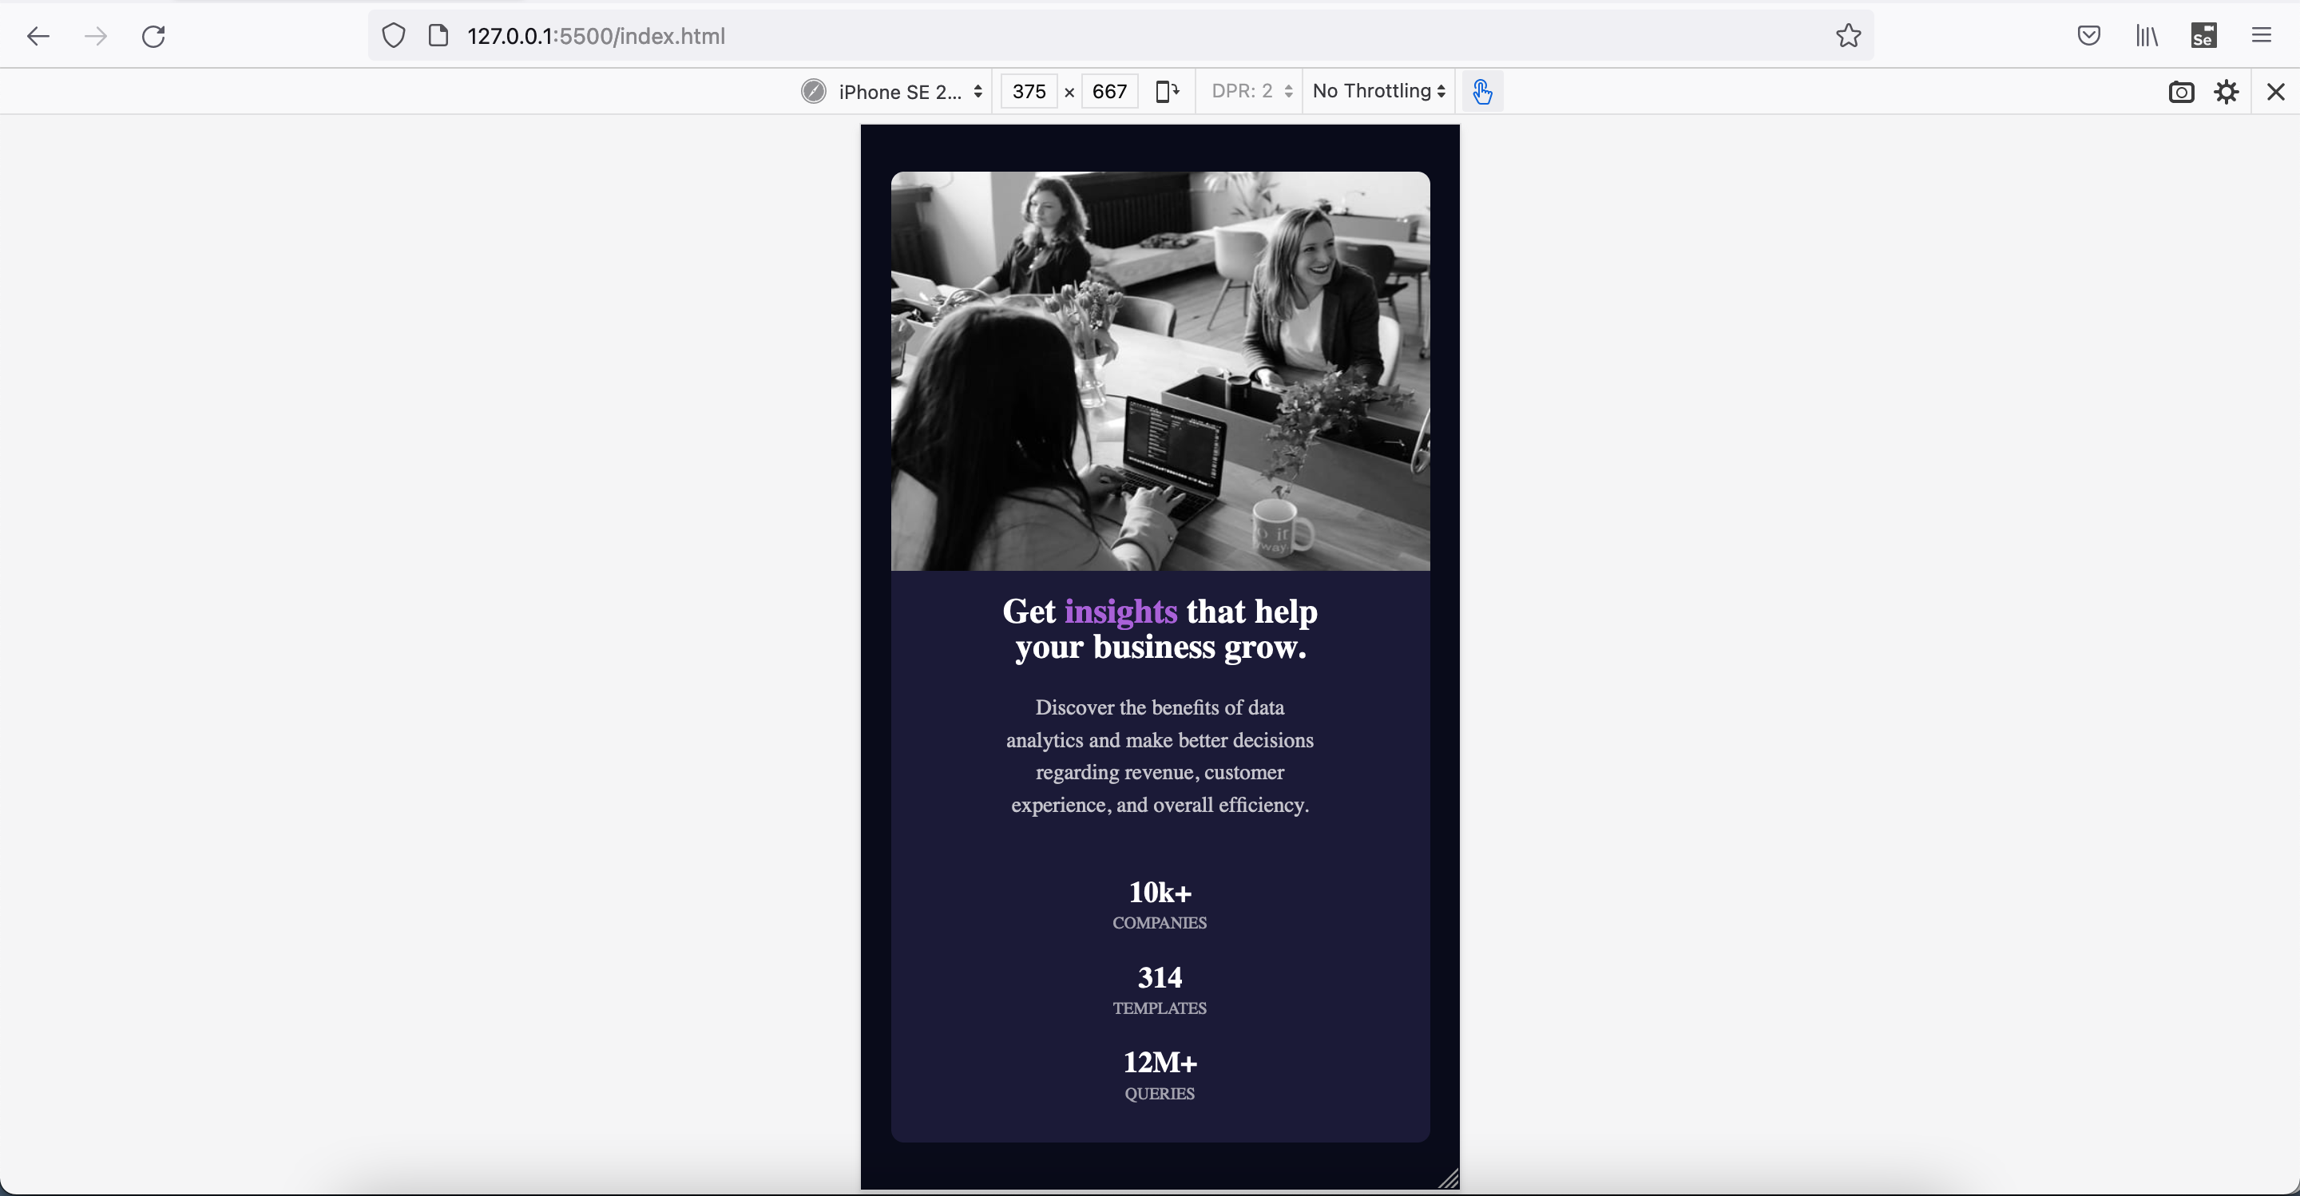Image resolution: width=2300 pixels, height=1196 pixels.
Task: Click the office photo in the card
Action: [x=1160, y=371]
